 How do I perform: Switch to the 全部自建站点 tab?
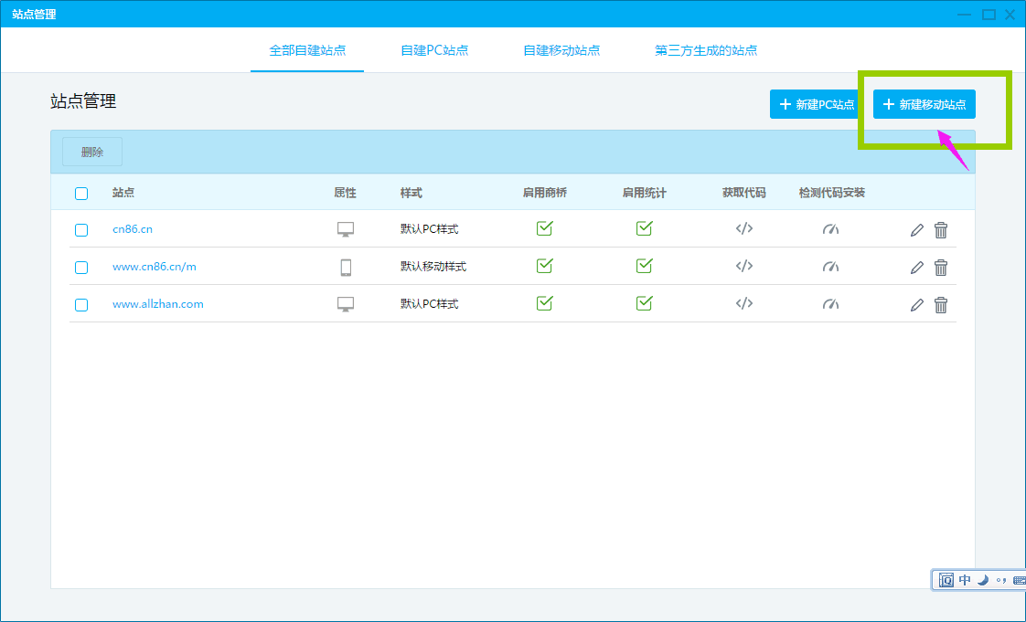307,50
